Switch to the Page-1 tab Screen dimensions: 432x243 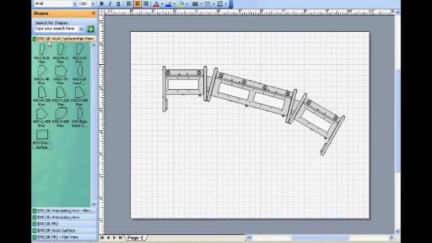[x=135, y=238]
